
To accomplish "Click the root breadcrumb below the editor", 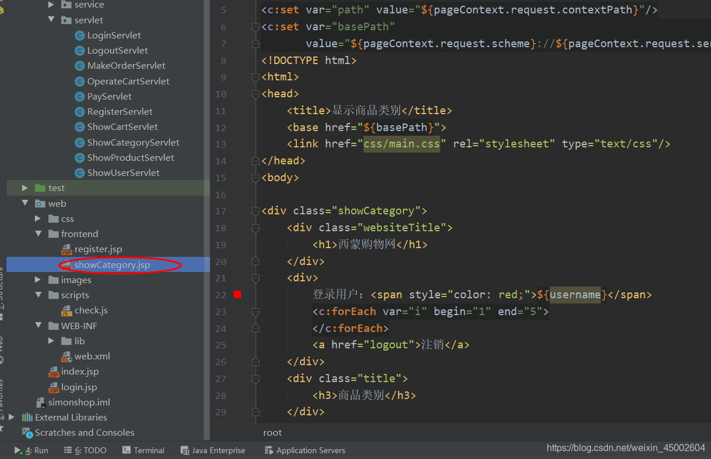I will tap(273, 433).
